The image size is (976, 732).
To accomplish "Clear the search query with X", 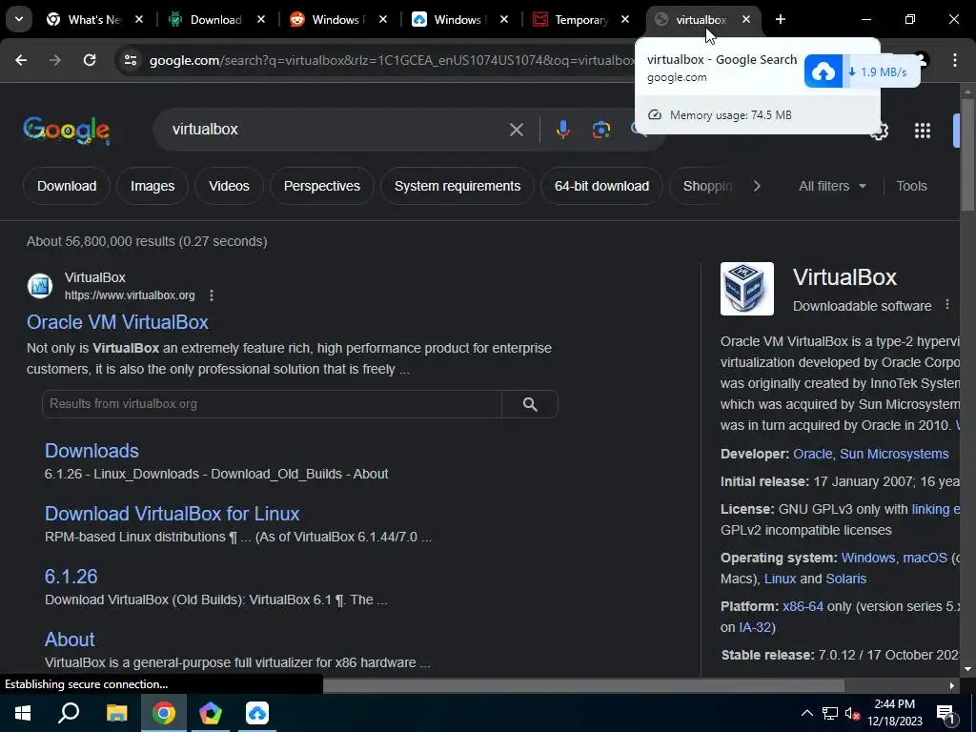I will pos(517,130).
